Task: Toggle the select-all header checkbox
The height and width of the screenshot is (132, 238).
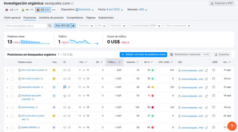Action: click(x=12, y=63)
